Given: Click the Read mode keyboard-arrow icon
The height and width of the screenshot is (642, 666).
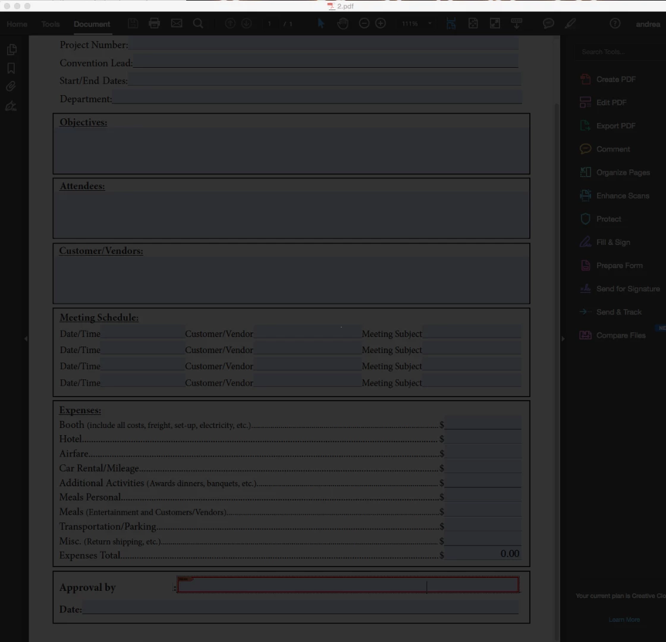Looking at the screenshot, I should (517, 23).
